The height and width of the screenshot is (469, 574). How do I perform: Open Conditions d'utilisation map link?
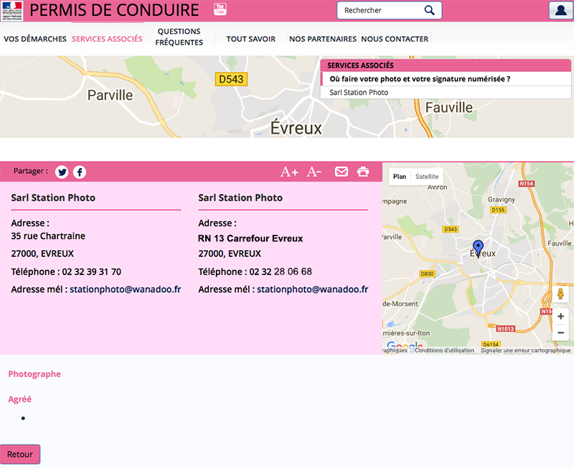click(444, 350)
